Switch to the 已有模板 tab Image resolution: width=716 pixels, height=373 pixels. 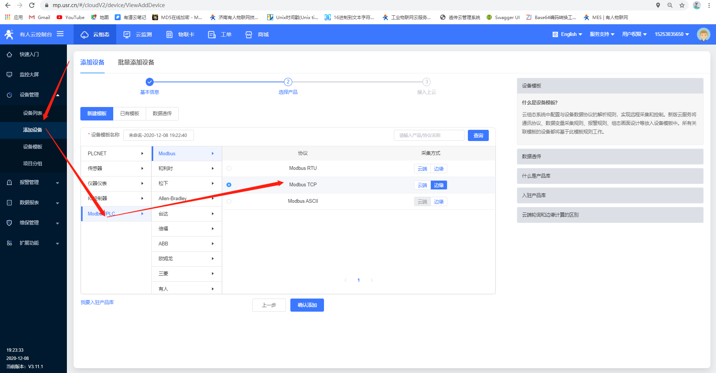129,114
